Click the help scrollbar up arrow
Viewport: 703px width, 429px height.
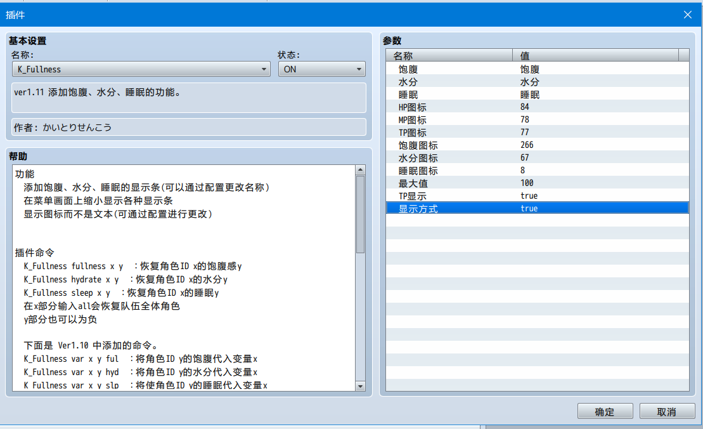(x=360, y=169)
